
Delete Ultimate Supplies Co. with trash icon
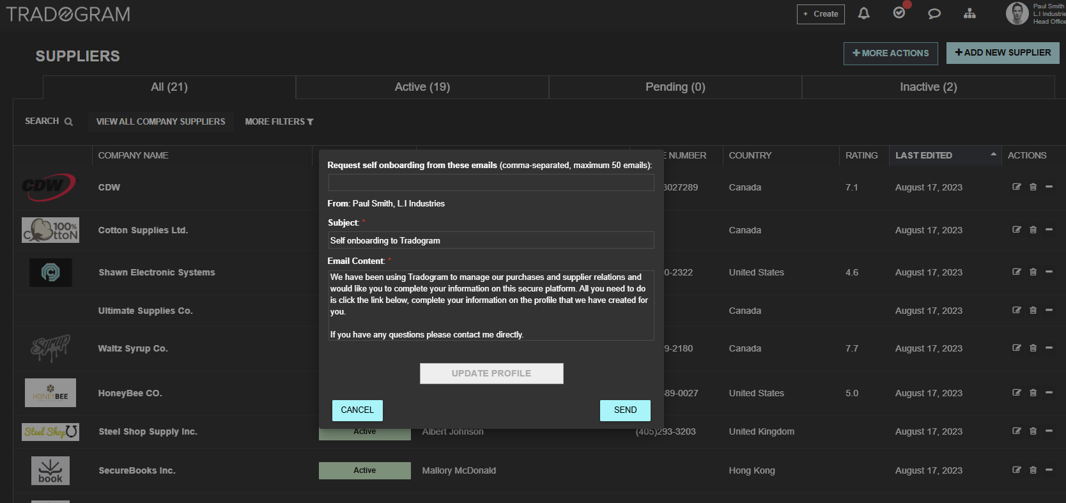[1033, 310]
